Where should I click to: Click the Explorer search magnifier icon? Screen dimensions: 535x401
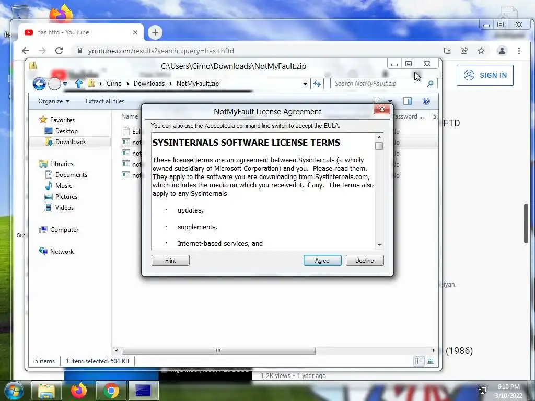[431, 84]
